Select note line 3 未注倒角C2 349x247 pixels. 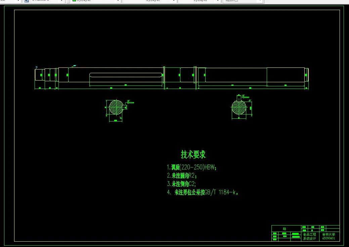(x=181, y=184)
